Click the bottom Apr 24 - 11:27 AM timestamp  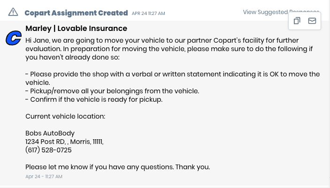(x=44, y=177)
